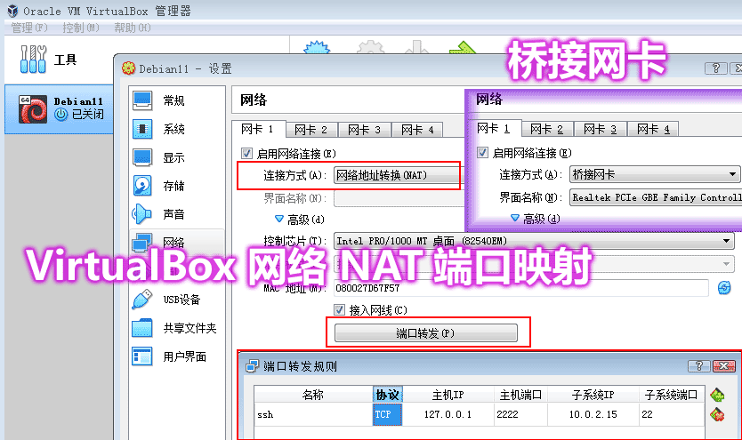Image resolution: width=742 pixels, height=440 pixels.
Task: Open 控制(M) menu
Action: click(x=80, y=28)
